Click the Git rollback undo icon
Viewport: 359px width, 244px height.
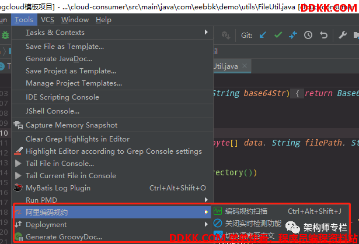[x=323, y=35]
